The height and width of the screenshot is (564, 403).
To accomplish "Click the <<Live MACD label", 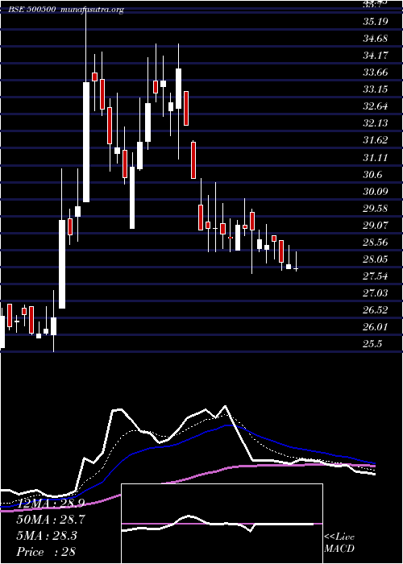I will pos(339,543).
